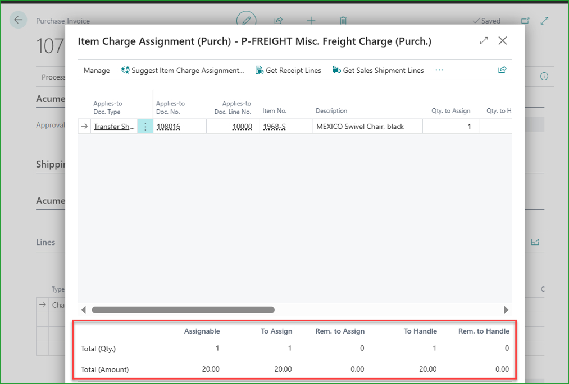Click the scroll left arrow
569x384 pixels.
tap(84, 310)
